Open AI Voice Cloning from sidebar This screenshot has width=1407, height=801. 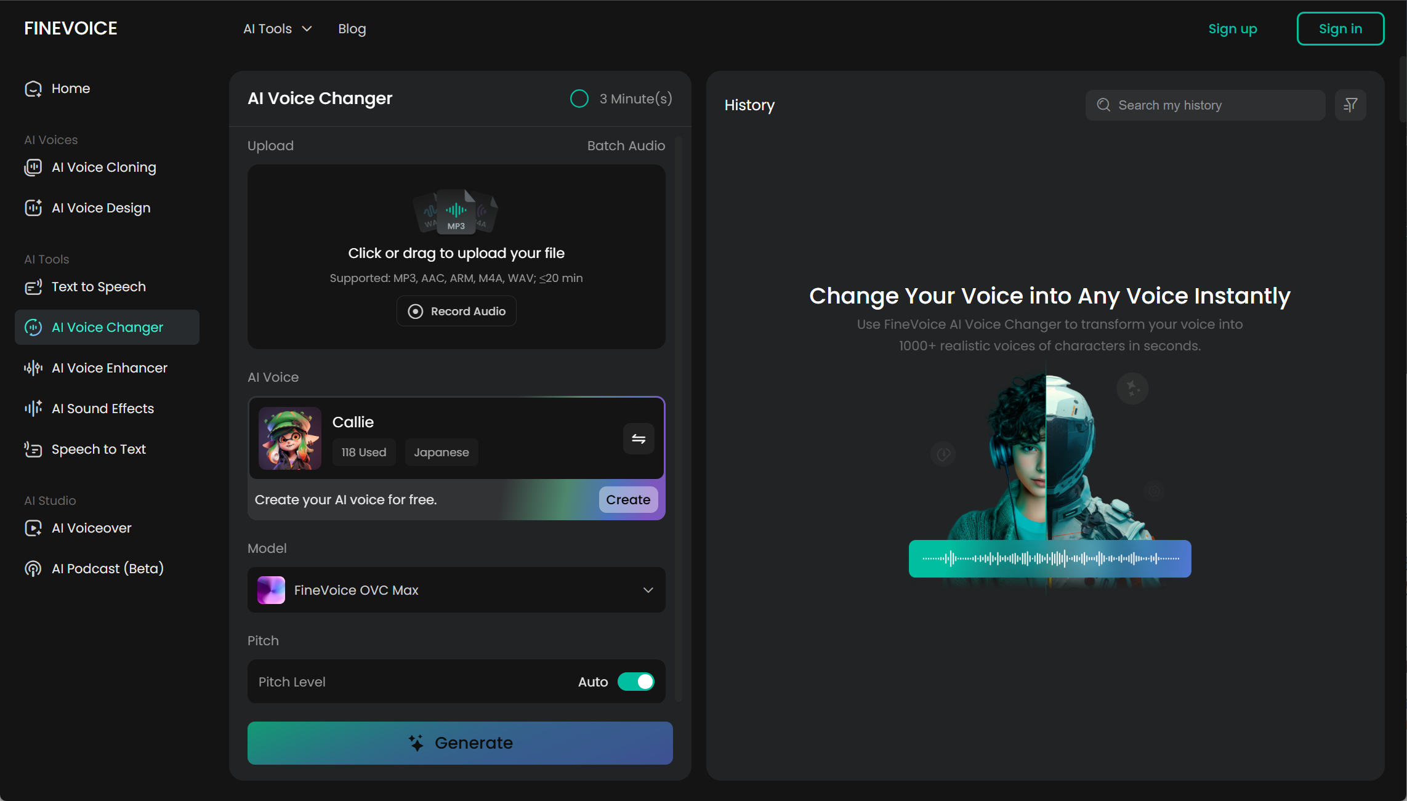click(103, 167)
